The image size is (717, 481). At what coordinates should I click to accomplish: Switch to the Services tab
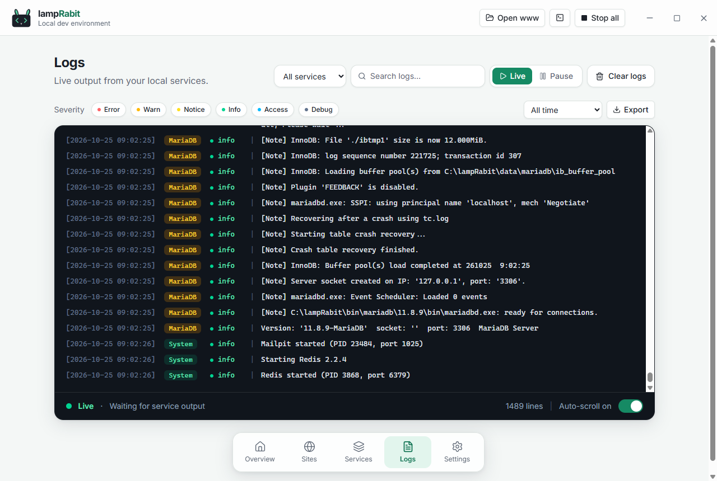(358, 452)
